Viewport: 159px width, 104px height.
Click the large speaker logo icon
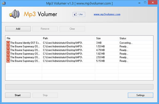click(14, 14)
